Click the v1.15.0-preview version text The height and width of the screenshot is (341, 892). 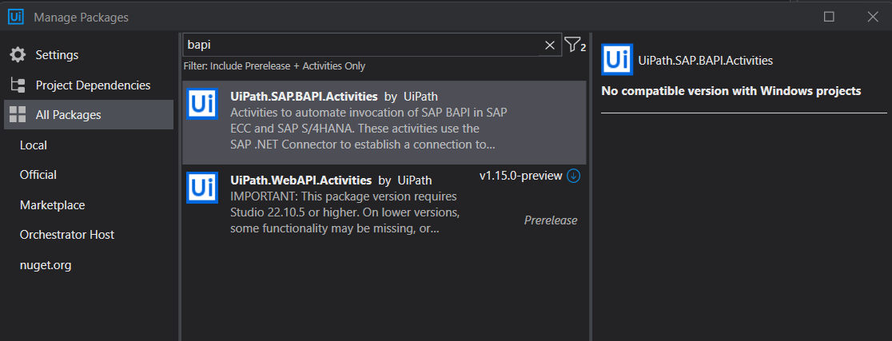tap(520, 176)
